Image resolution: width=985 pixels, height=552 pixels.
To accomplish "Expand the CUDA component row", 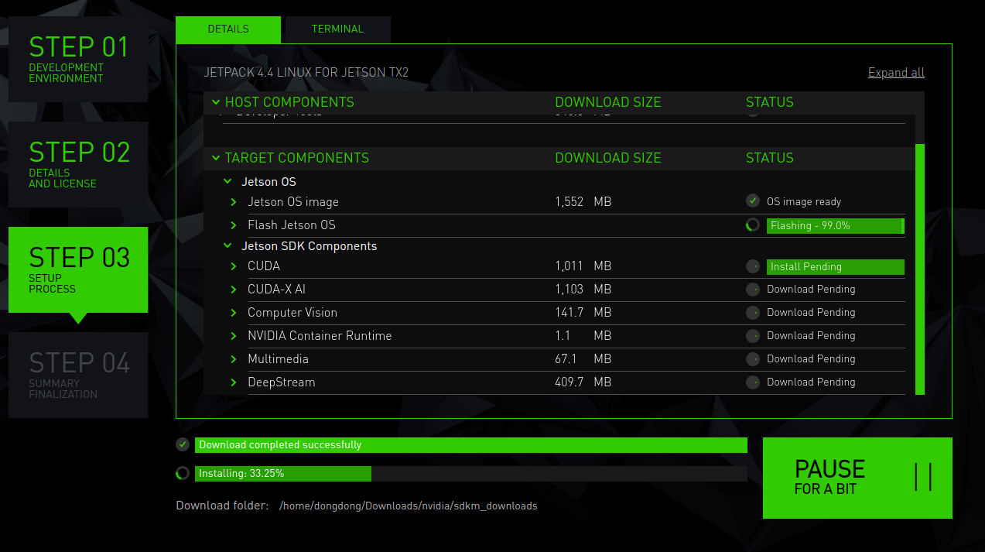I will coord(234,266).
